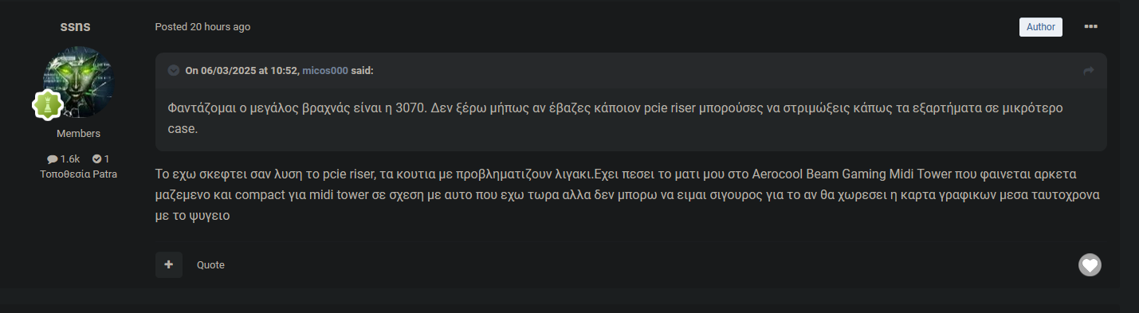Open the post options three-dots menu
The image size is (1139, 313).
[x=1091, y=26]
